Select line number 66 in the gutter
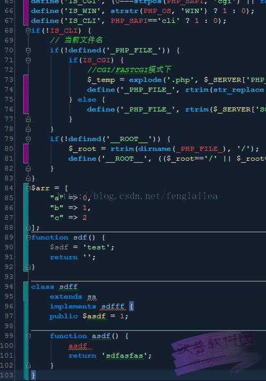 click(x=9, y=11)
